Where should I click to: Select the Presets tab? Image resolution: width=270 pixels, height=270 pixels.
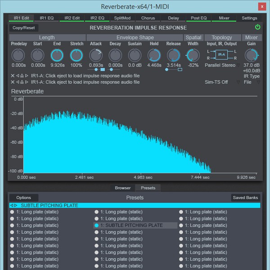(x=148, y=188)
